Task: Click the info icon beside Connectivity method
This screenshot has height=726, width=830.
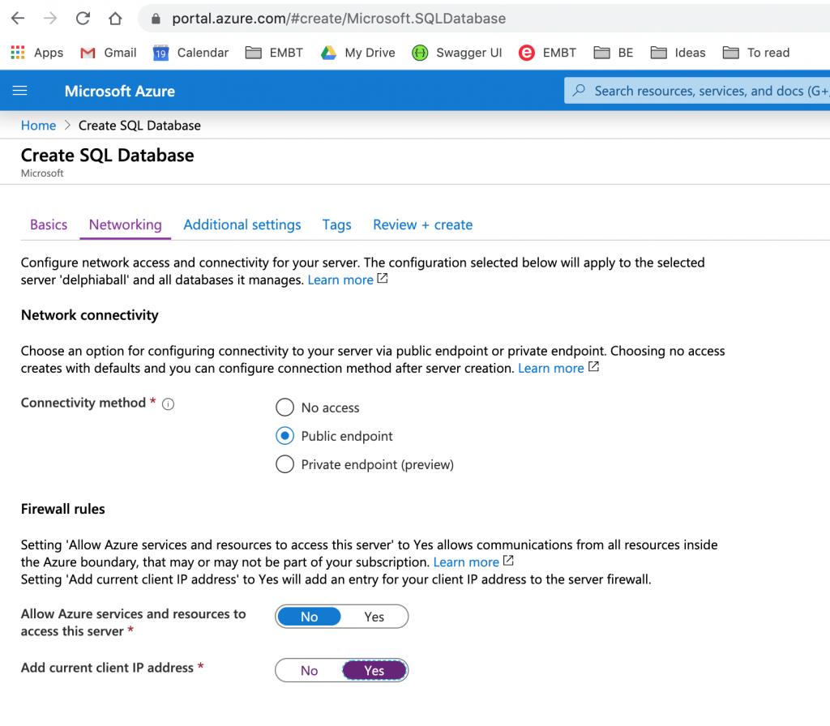Action: coord(168,404)
